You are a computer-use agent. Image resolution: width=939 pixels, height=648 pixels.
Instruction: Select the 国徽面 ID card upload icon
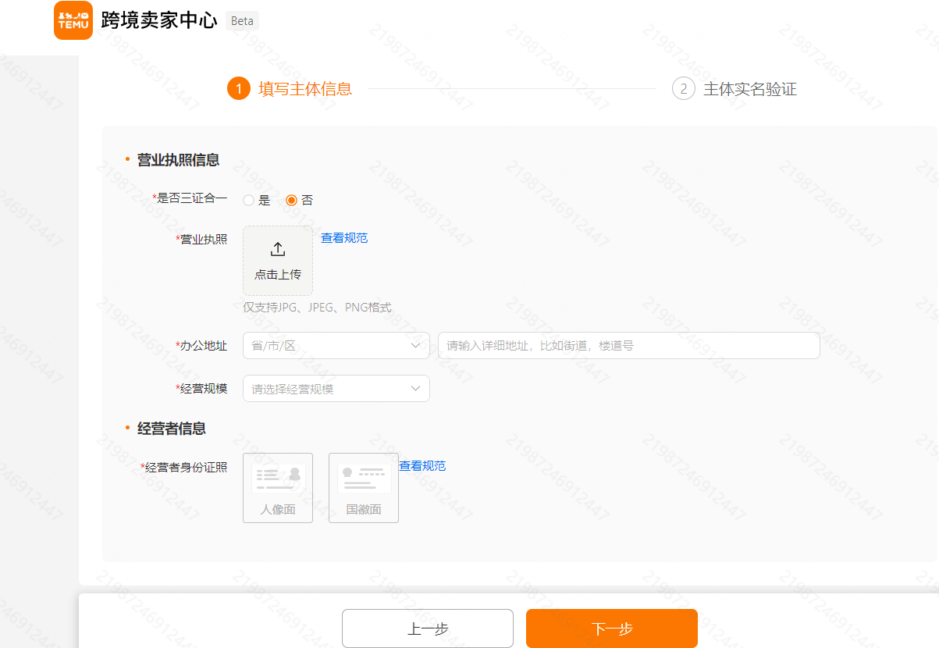pyautogui.click(x=363, y=487)
